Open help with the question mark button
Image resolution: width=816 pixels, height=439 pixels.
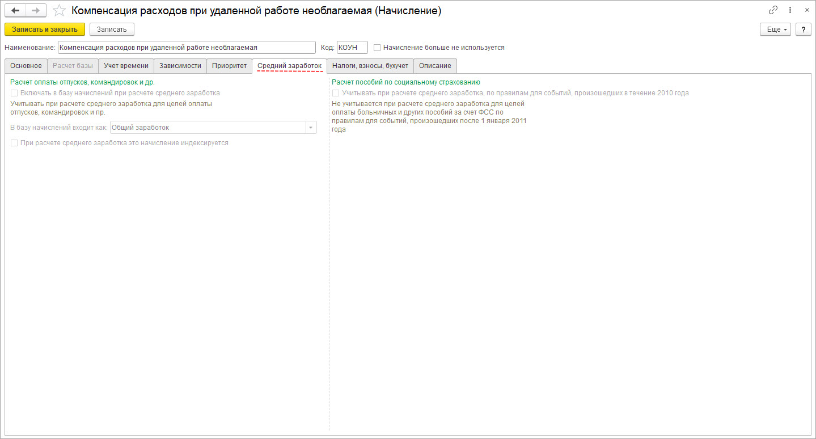[803, 29]
